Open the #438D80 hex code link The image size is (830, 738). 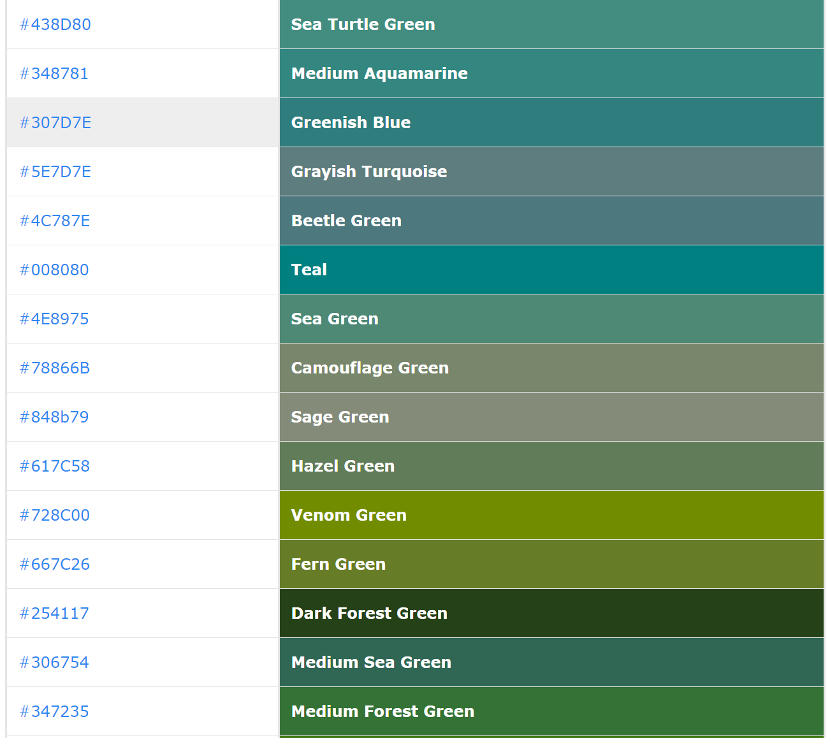click(x=55, y=24)
